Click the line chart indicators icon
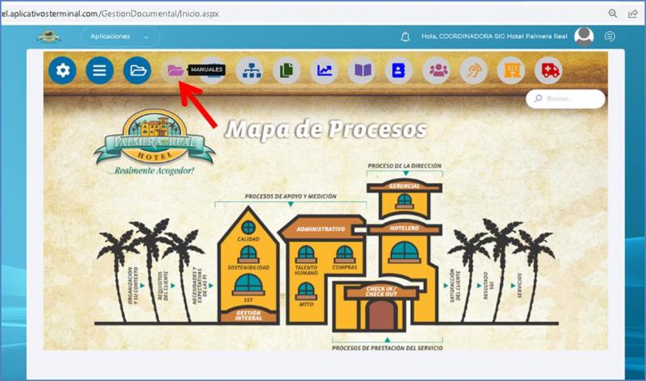The height and width of the screenshot is (381, 646). coord(324,70)
